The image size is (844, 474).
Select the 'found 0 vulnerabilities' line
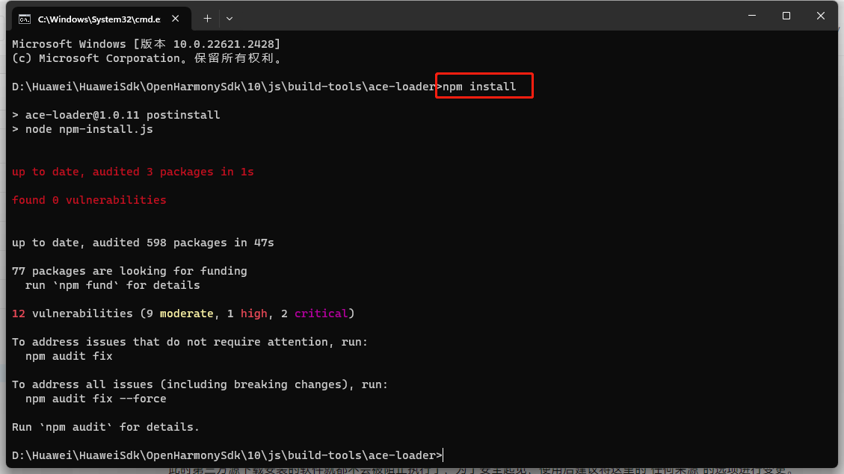pos(89,199)
